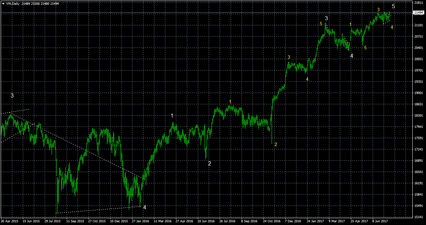Click the 21101 price scale label

418,25
